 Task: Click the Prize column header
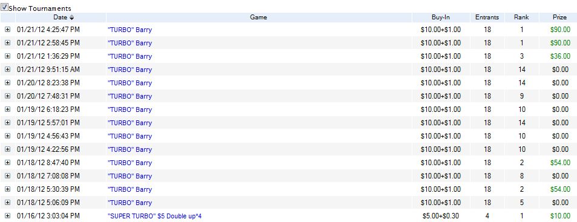tap(559, 18)
